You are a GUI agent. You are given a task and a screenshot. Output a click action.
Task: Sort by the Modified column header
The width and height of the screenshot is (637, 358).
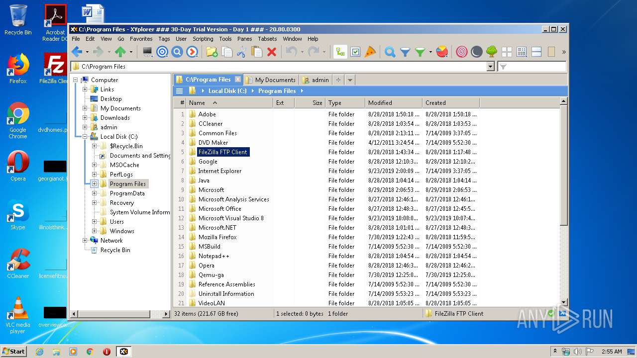coord(394,103)
